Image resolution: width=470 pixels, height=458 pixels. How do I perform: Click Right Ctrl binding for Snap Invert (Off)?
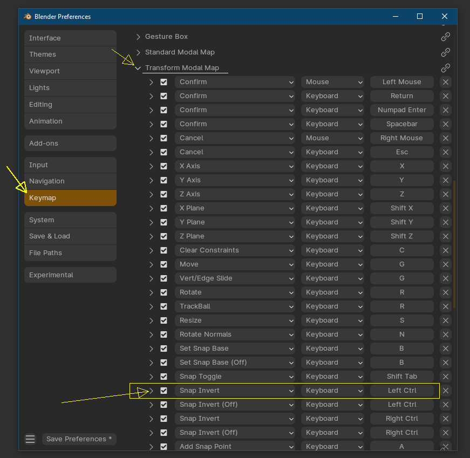pos(402,433)
